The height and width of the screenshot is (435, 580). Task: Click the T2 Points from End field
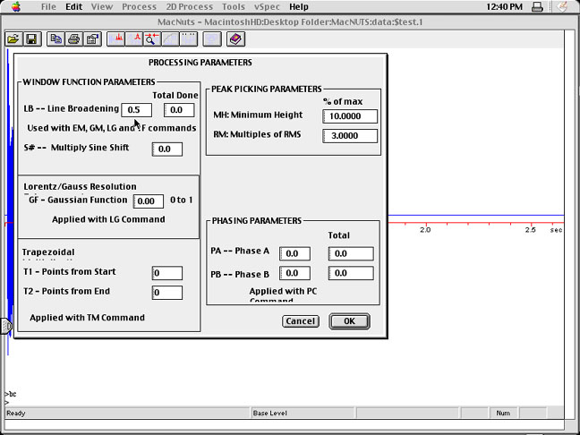(167, 293)
